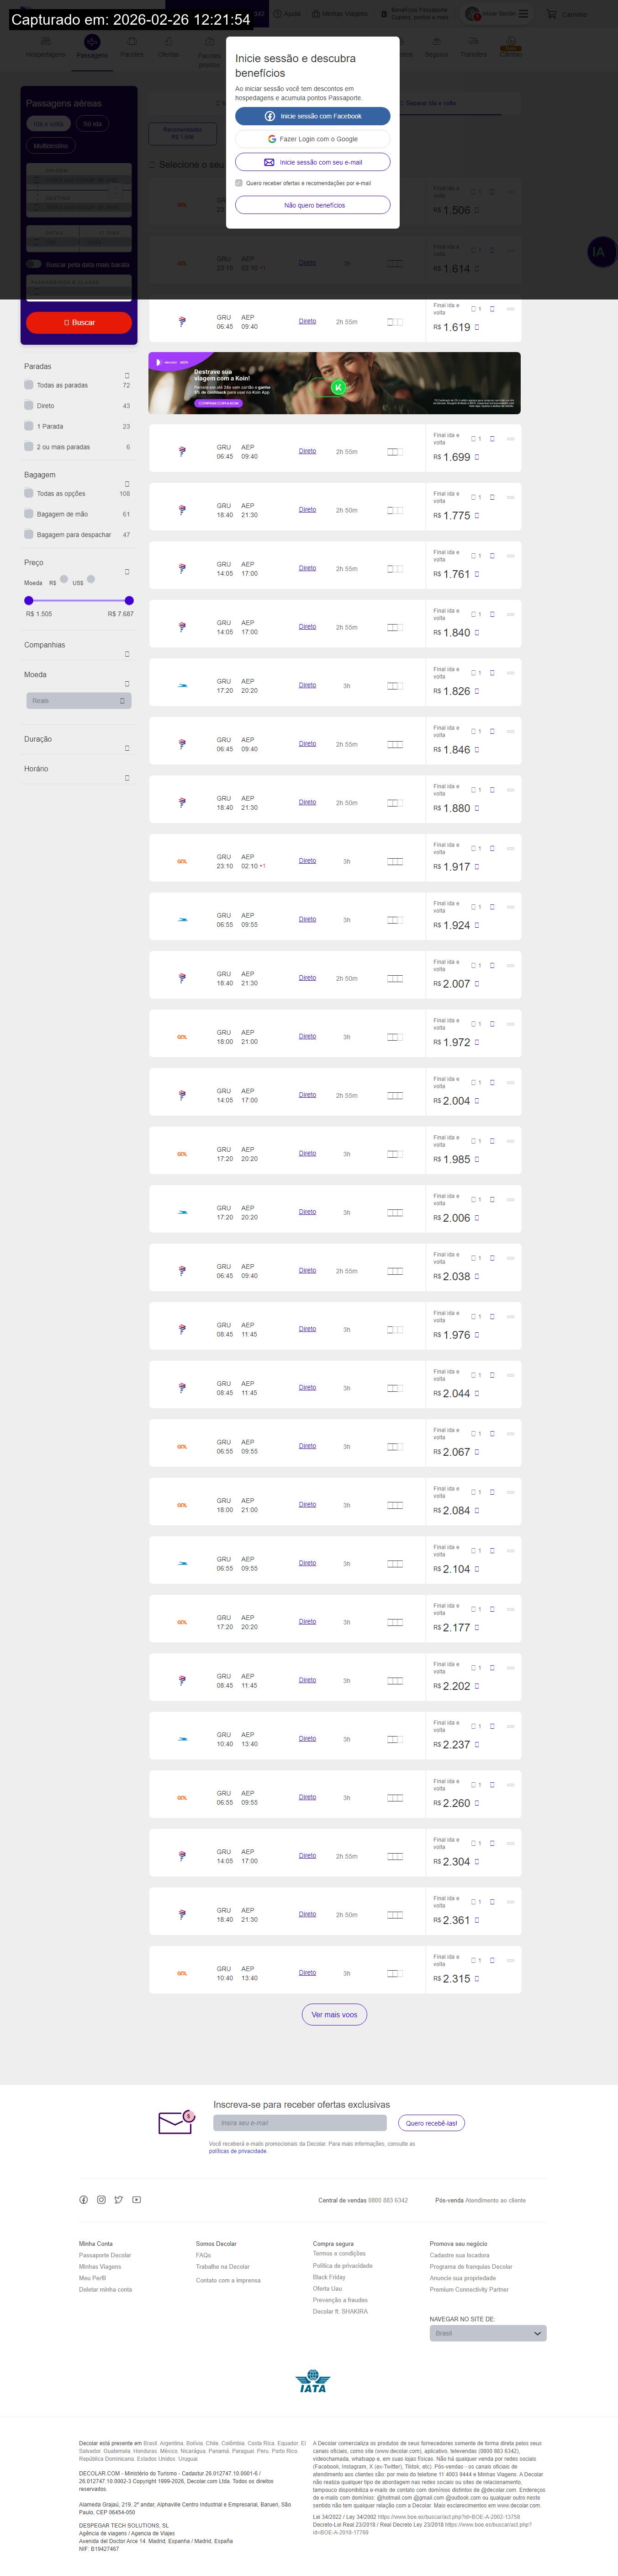Viewport: 618px width, 2576px height.
Task: Check 'Quero receber ofertas' email checkbox
Action: pos(238,183)
